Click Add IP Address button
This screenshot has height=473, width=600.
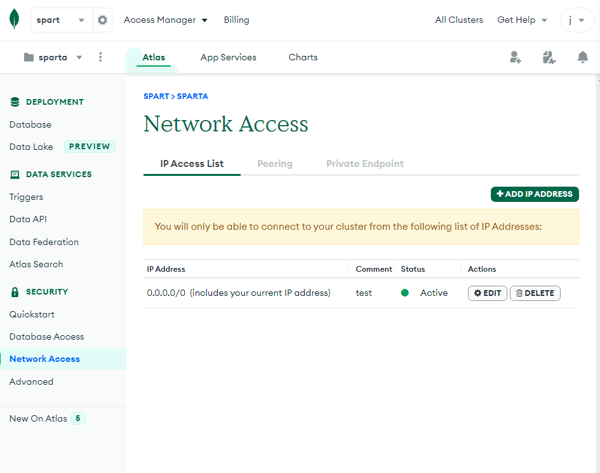[535, 194]
